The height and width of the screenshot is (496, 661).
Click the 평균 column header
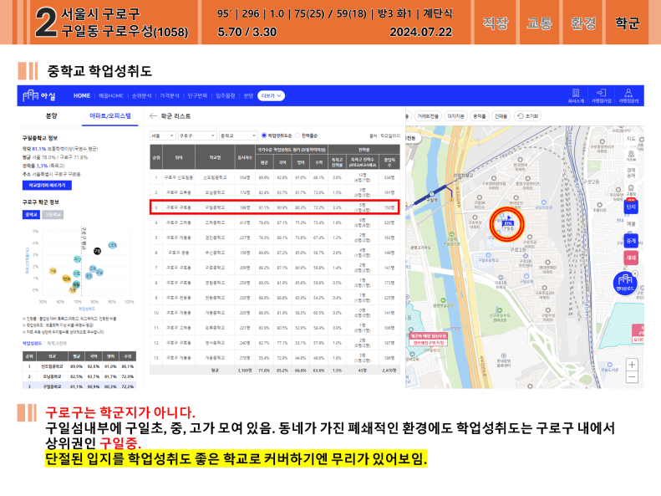tap(264, 162)
